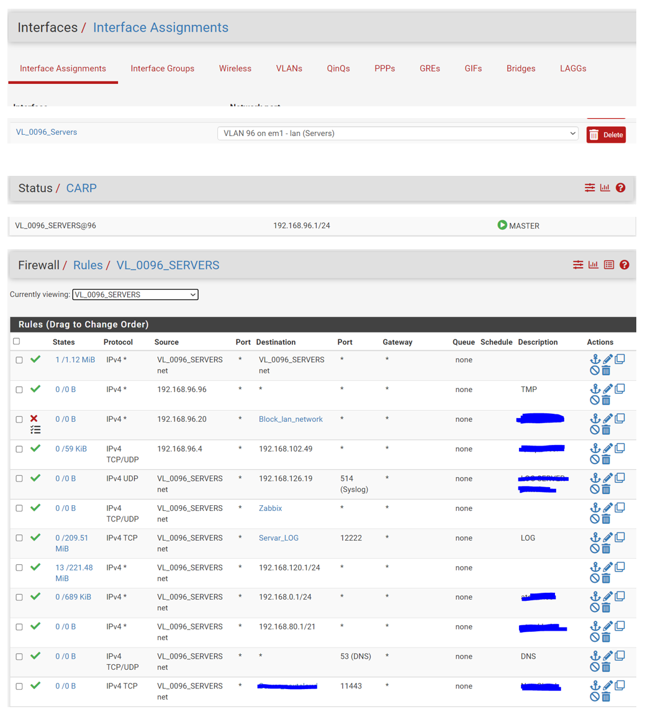Screen dimensions: 645x709
Task: Tick the checkbox for the 192.168.96.96 rule
Action: pos(19,390)
